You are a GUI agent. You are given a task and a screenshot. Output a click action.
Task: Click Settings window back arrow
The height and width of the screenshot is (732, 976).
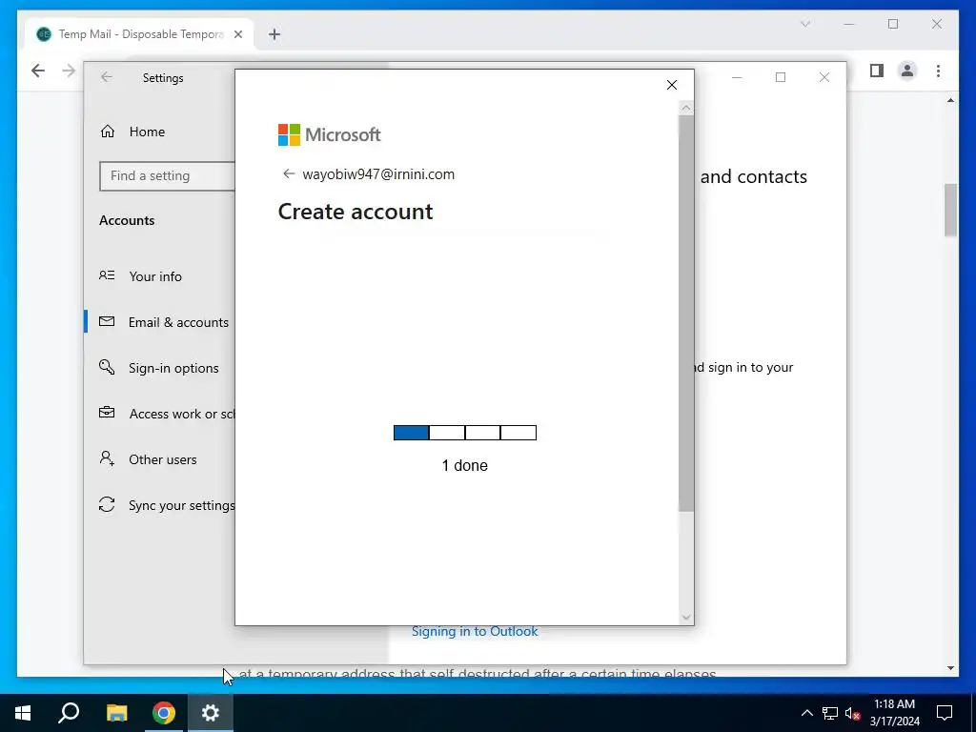tap(107, 77)
